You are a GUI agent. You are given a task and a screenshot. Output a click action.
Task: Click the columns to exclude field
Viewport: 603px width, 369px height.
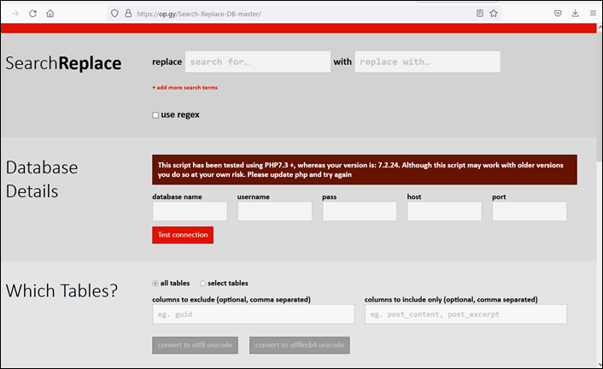tap(253, 314)
